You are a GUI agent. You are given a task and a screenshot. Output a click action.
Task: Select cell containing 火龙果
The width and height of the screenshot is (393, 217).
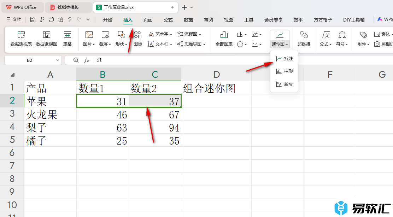pos(50,114)
